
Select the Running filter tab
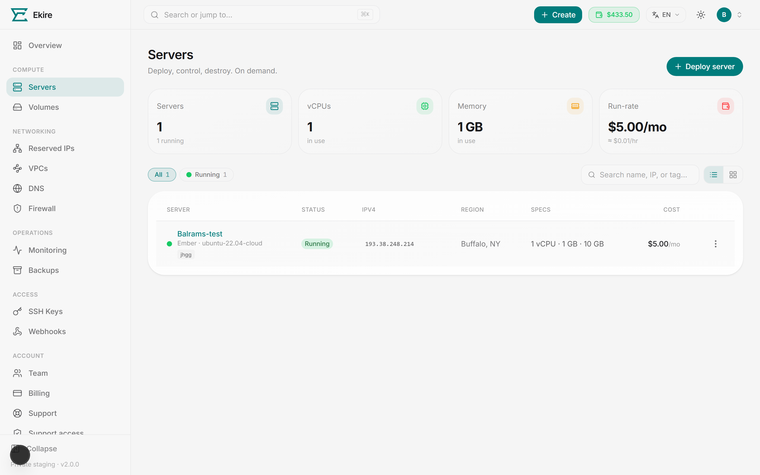[207, 175]
